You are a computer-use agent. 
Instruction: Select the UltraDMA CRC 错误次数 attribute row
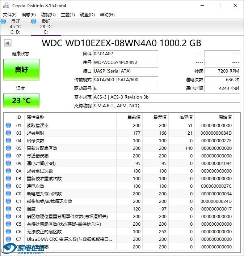119,239
